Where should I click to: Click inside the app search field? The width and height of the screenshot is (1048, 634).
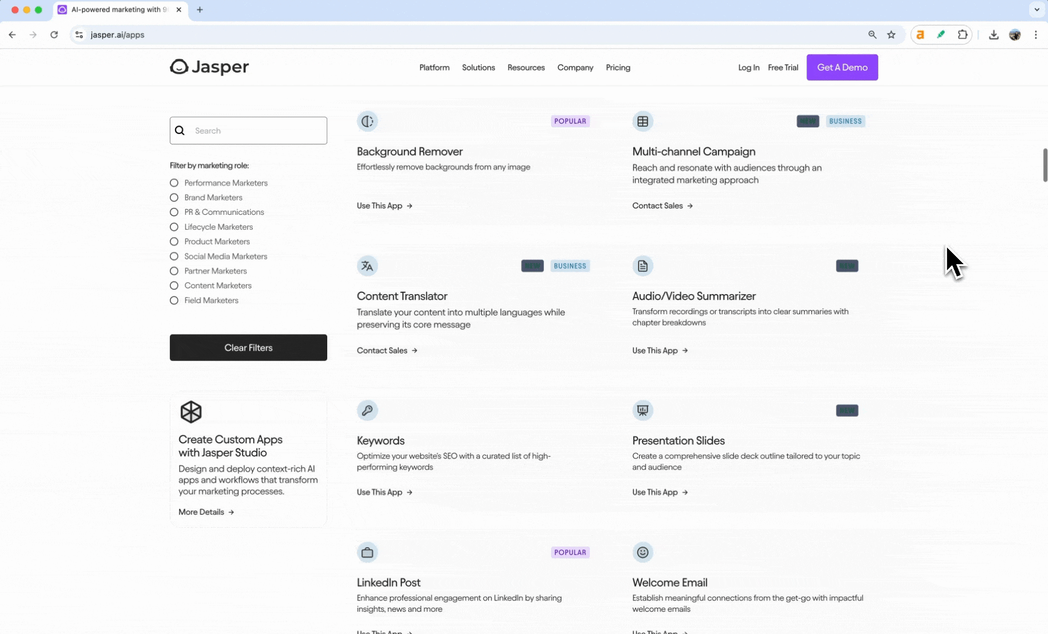click(253, 130)
